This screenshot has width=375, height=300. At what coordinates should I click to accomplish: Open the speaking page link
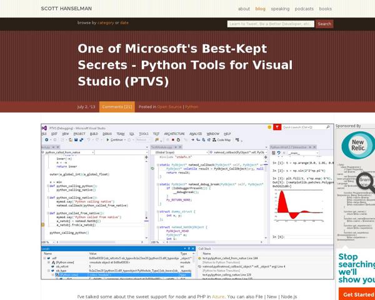pyautogui.click(x=280, y=9)
